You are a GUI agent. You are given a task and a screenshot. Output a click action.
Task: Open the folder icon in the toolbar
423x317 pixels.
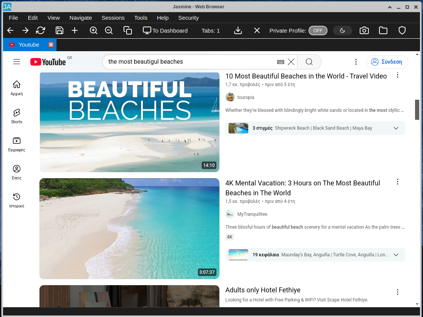pyautogui.click(x=383, y=30)
